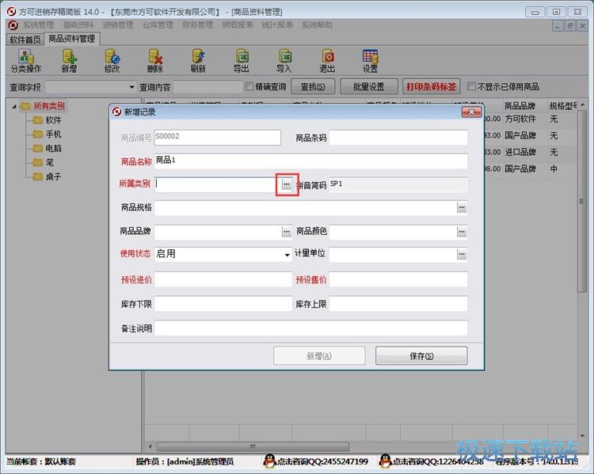This screenshot has width=594, height=474.
Task: Click the 商品条码 input field
Action: tap(398, 138)
